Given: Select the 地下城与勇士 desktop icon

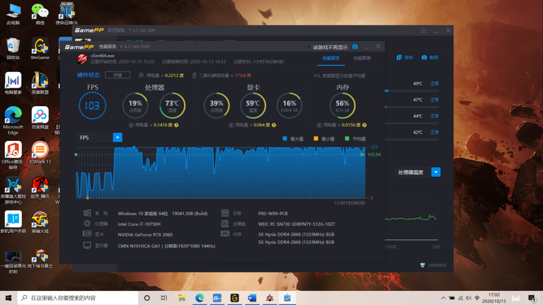Looking at the screenshot, I should coord(40,259).
